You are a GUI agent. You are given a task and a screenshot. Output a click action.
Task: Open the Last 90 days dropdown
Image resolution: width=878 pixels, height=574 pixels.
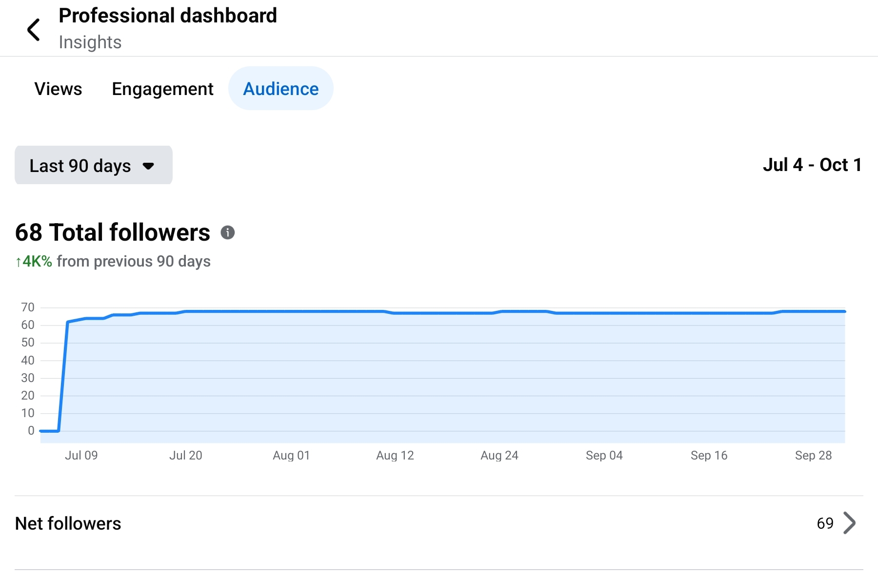tap(93, 165)
